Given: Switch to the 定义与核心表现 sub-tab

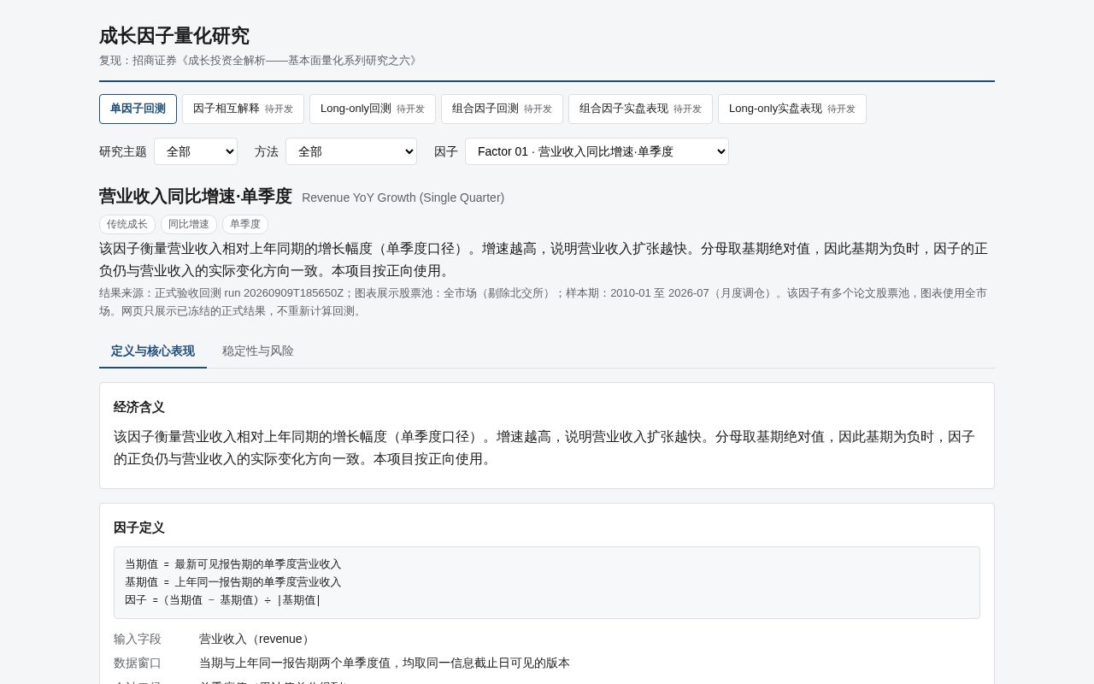Looking at the screenshot, I should pyautogui.click(x=153, y=351).
